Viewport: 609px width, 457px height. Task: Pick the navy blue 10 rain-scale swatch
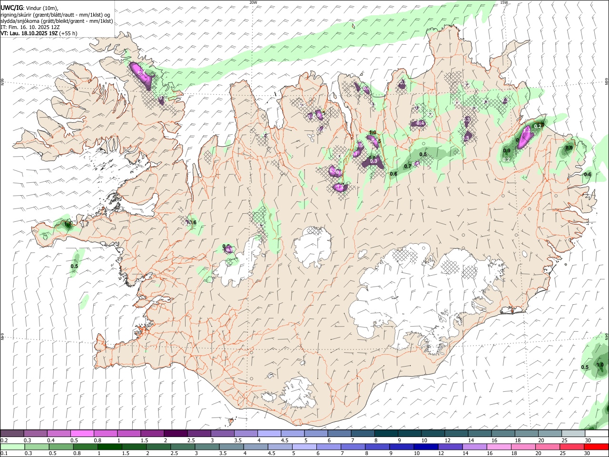[426, 447]
